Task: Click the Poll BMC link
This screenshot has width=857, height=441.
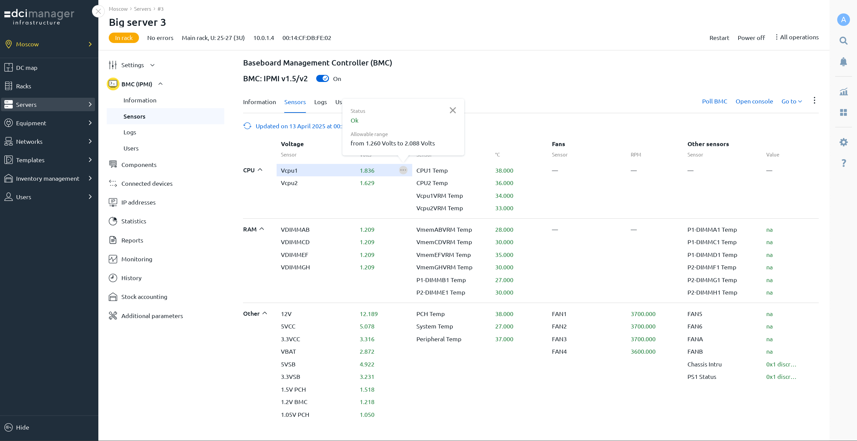Action: click(714, 101)
